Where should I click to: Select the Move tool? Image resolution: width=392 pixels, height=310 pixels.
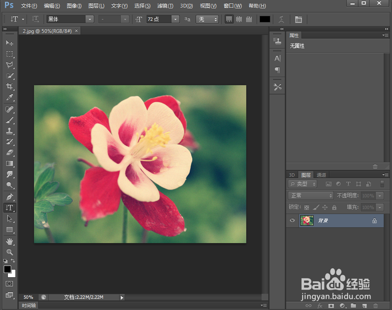tap(10, 43)
